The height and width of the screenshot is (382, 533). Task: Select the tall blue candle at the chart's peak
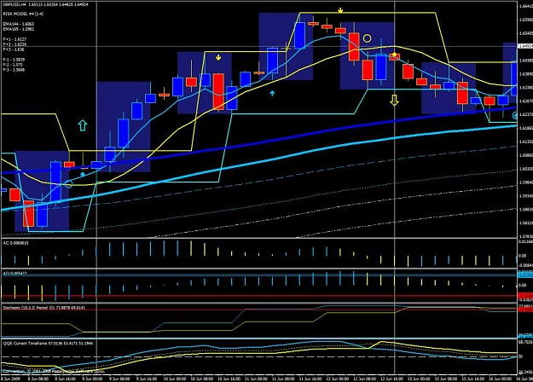[x=299, y=35]
